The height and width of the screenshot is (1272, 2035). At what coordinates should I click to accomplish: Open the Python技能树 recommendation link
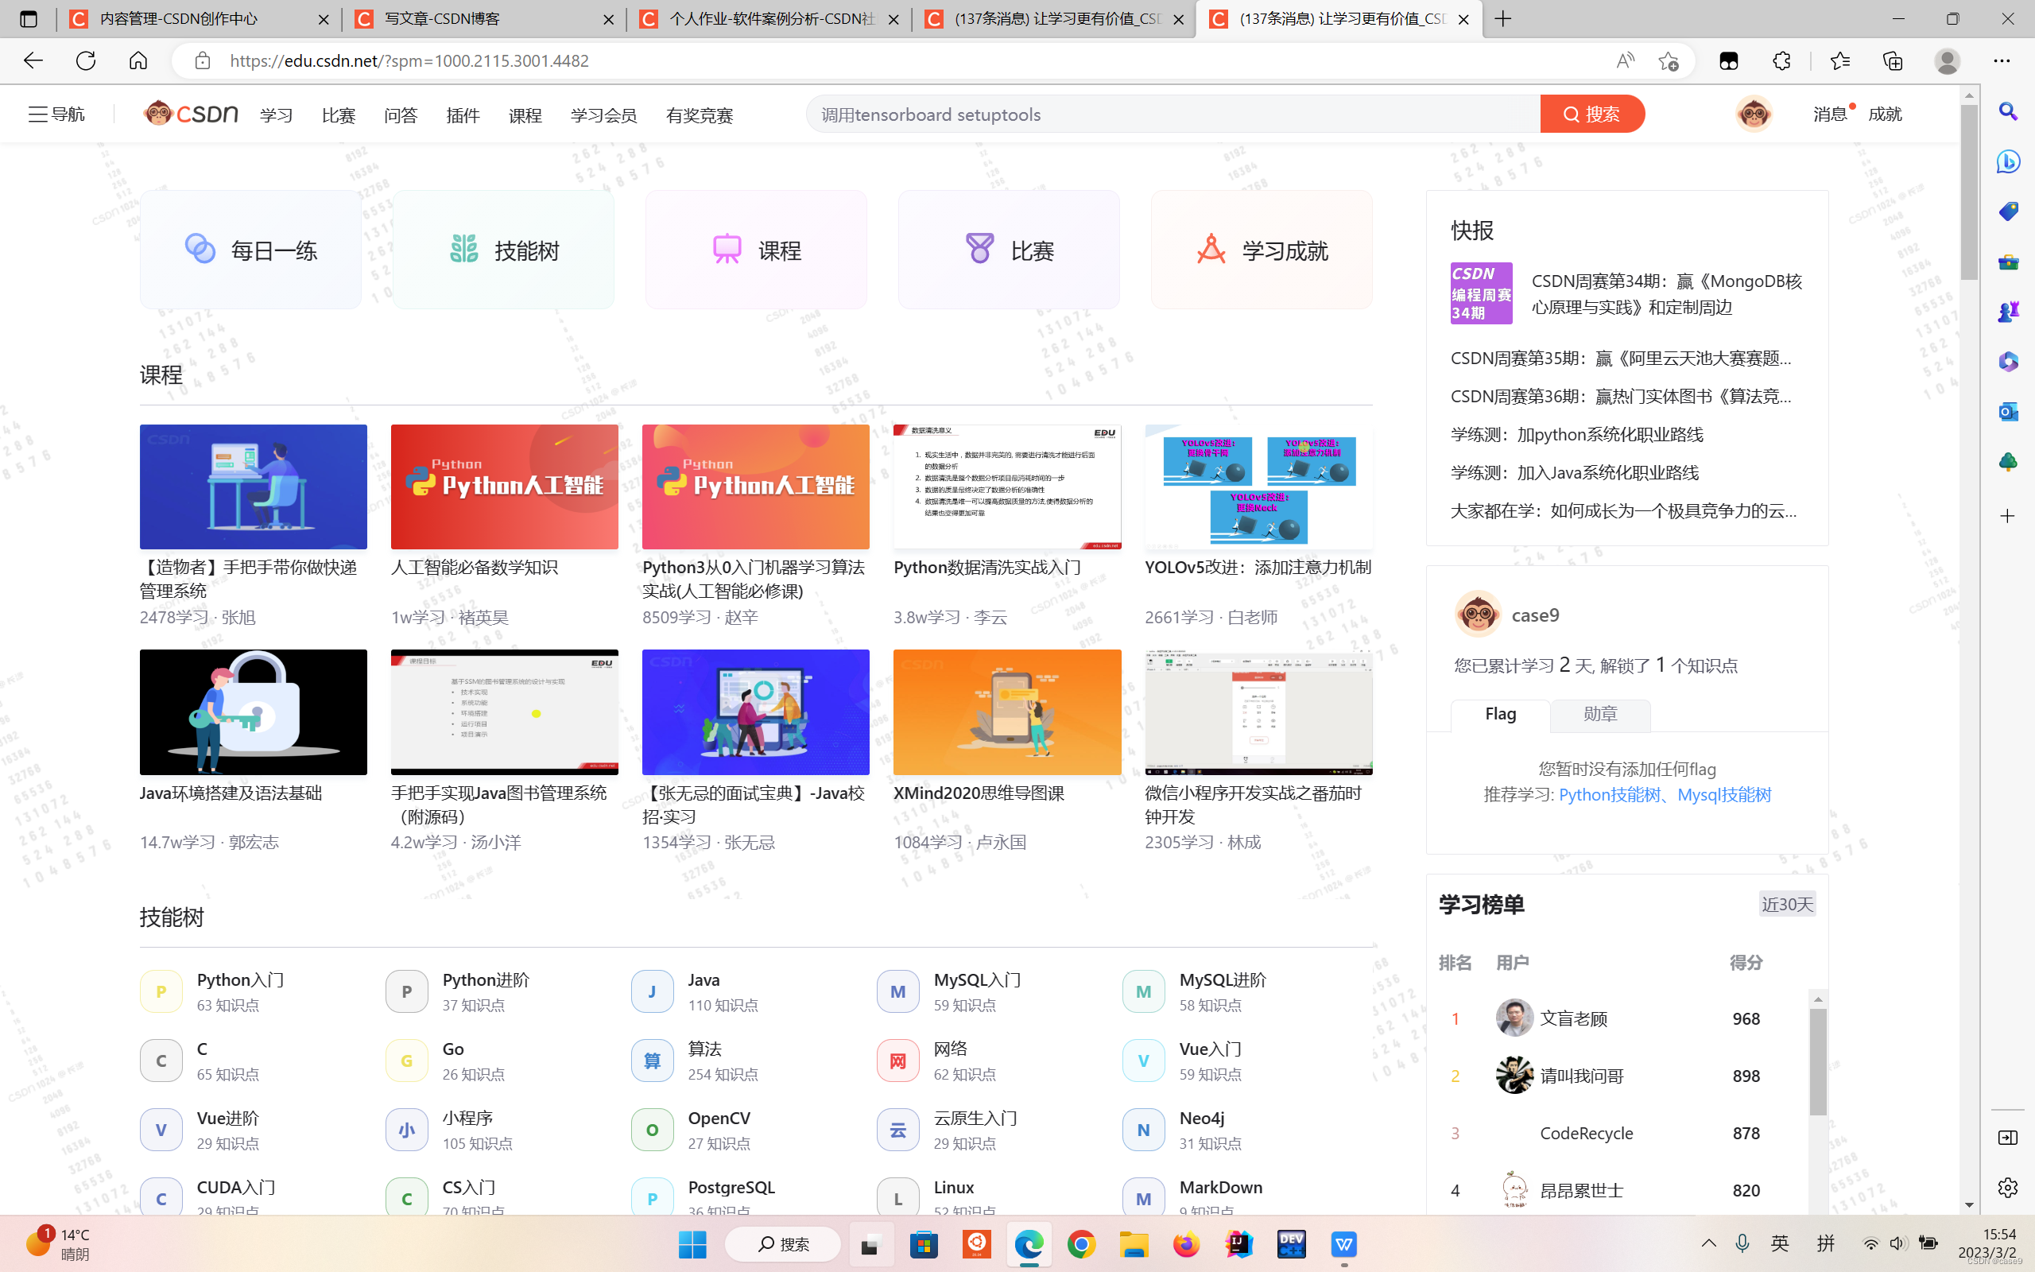tap(1610, 795)
